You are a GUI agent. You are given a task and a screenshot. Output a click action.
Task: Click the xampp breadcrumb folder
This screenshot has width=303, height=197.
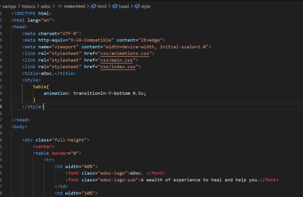tap(9, 6)
